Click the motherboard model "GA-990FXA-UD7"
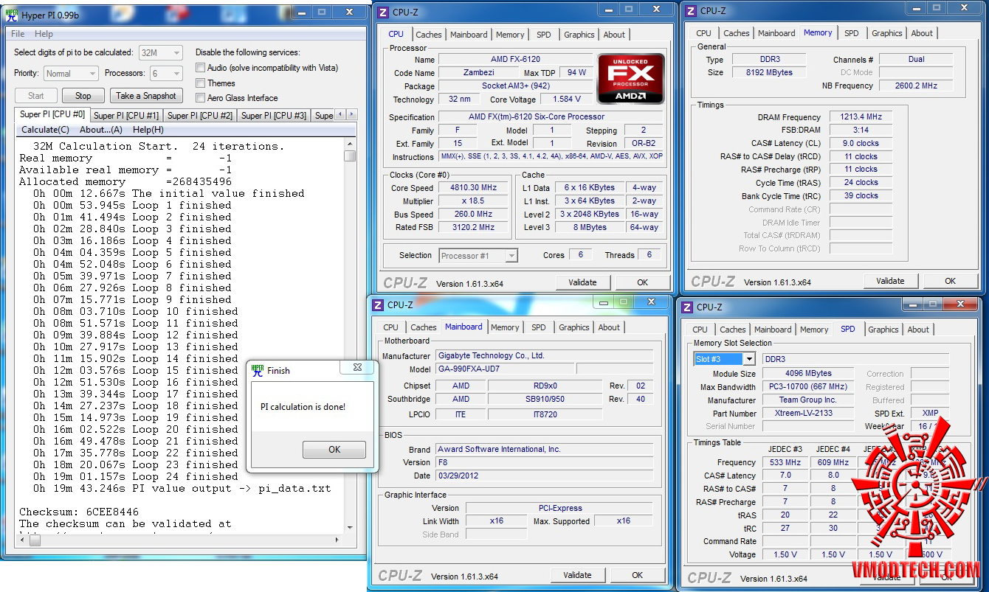The image size is (989, 592). (504, 369)
